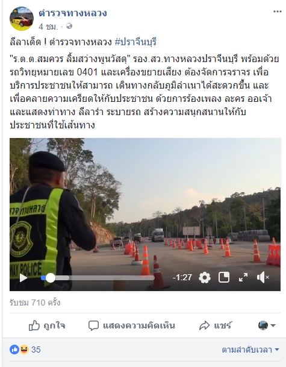Open ตามลำดับเวลา comment sorting dropdown
The height and width of the screenshot is (367, 286).
pos(250,350)
